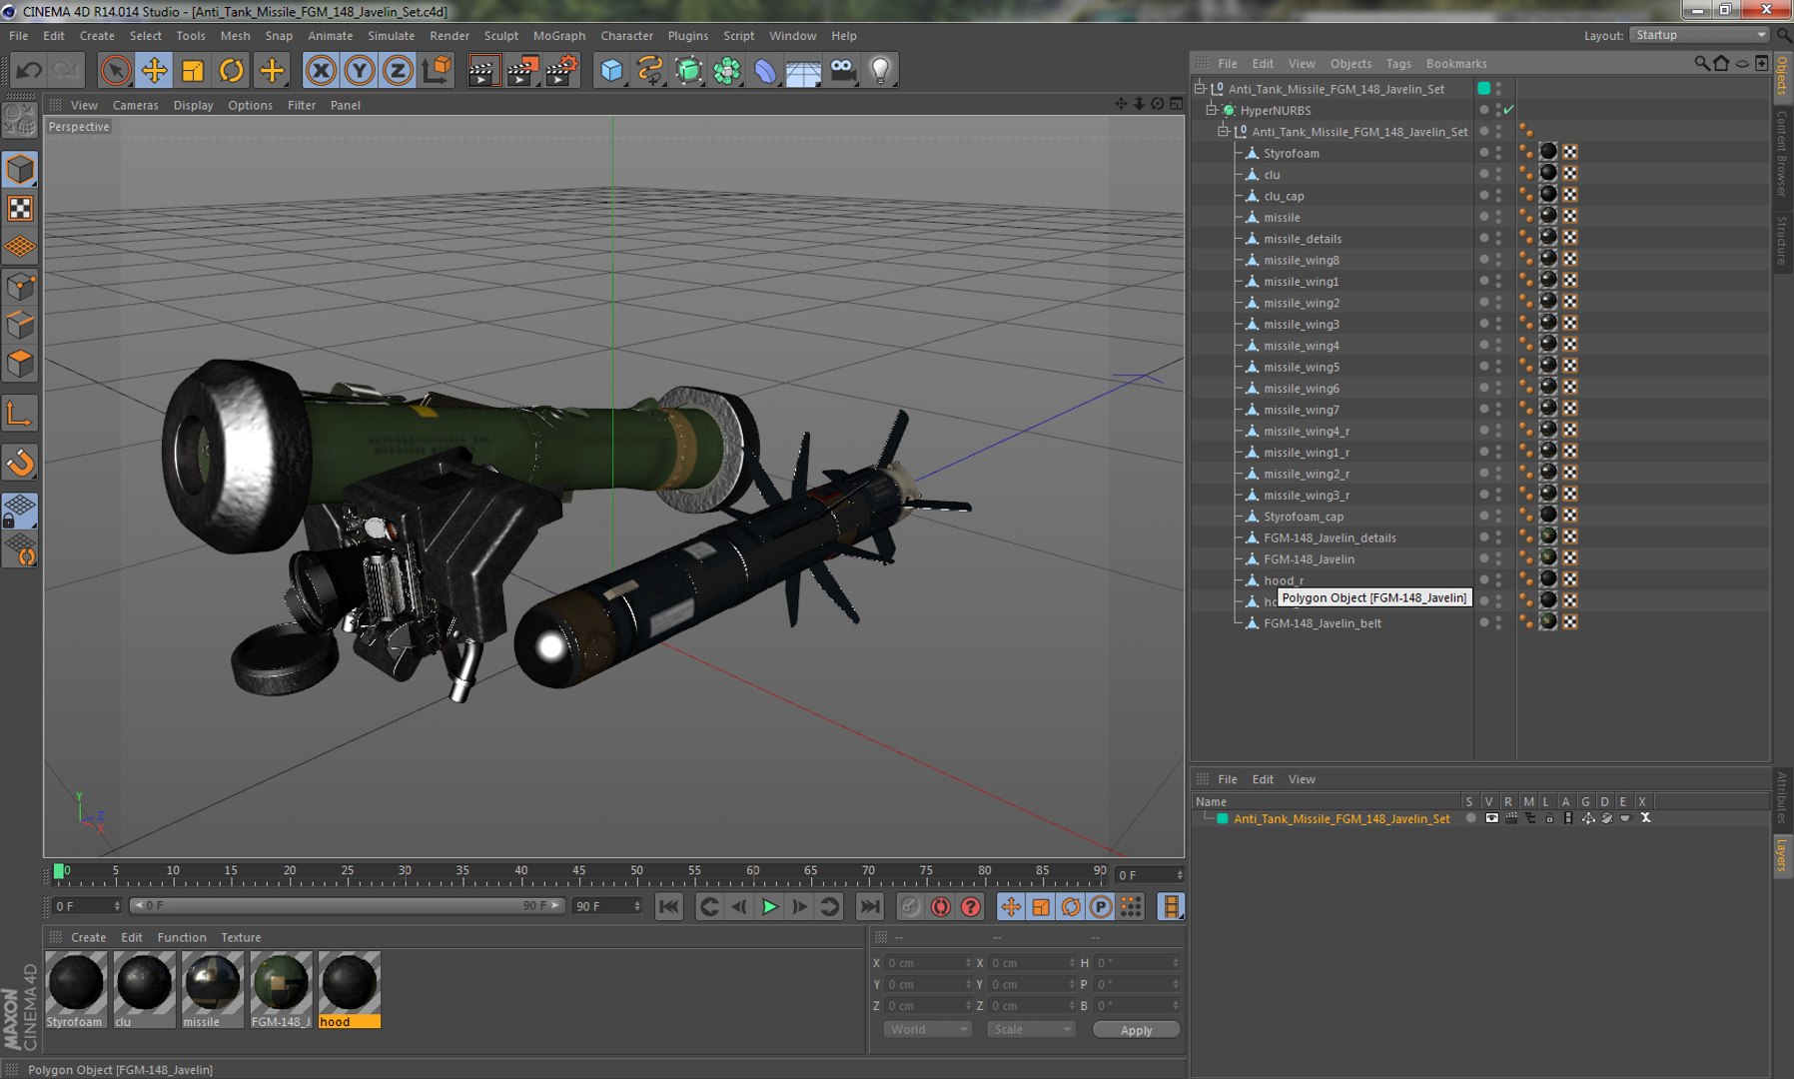Toggle autokeying button
The width and height of the screenshot is (1794, 1079).
pos(940,906)
